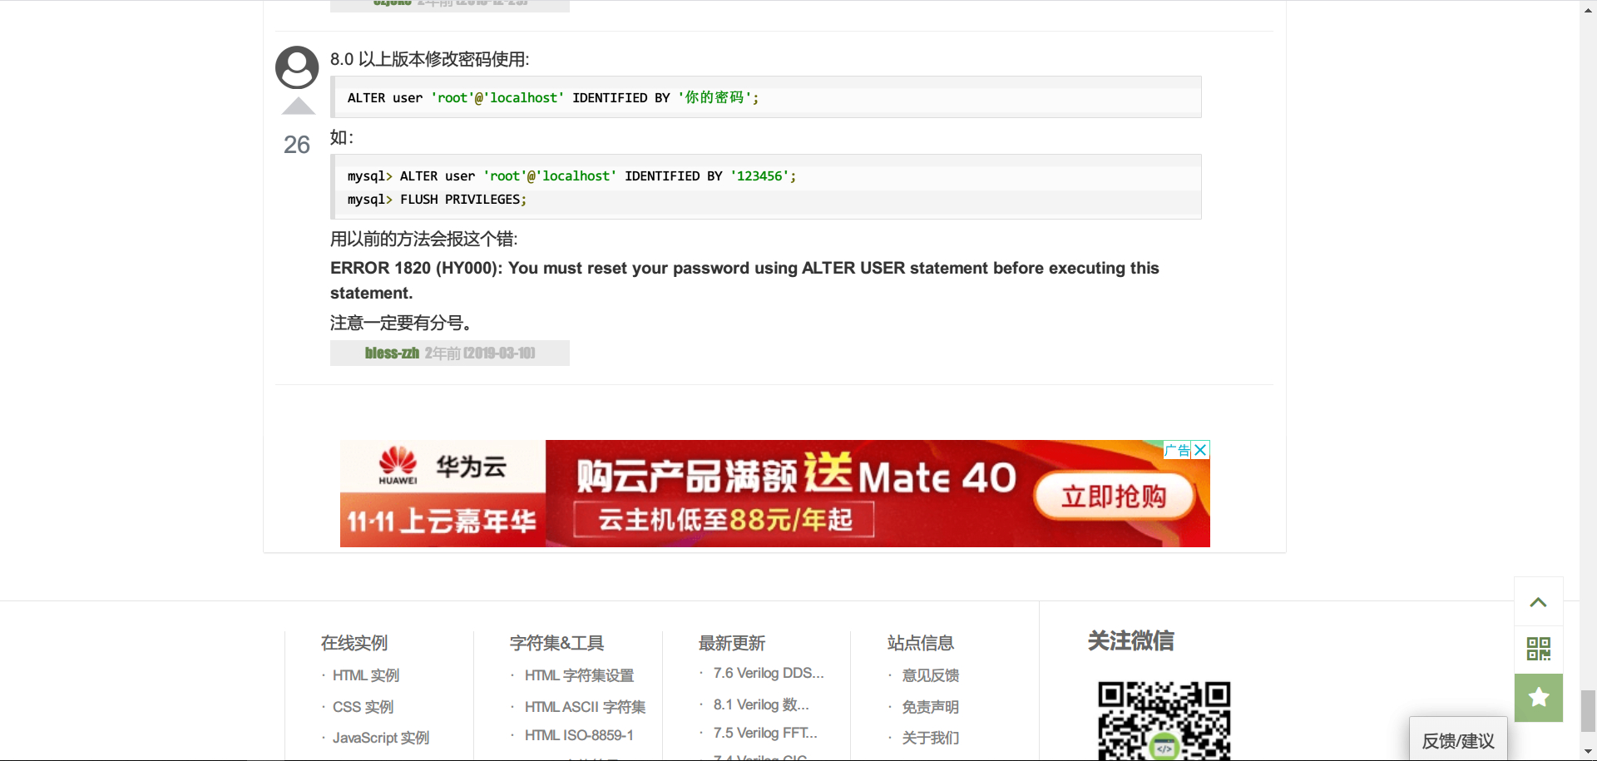The height and width of the screenshot is (761, 1597).
Task: Open the HTML 字符集设置 link
Action: [579, 675]
